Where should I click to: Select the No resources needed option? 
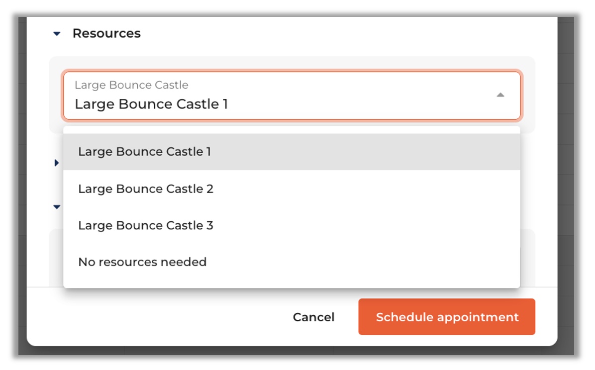point(142,262)
